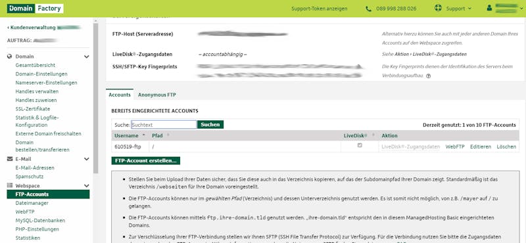Click the globe icon beside Domain
The image size is (526, 243).
[x=9, y=56]
